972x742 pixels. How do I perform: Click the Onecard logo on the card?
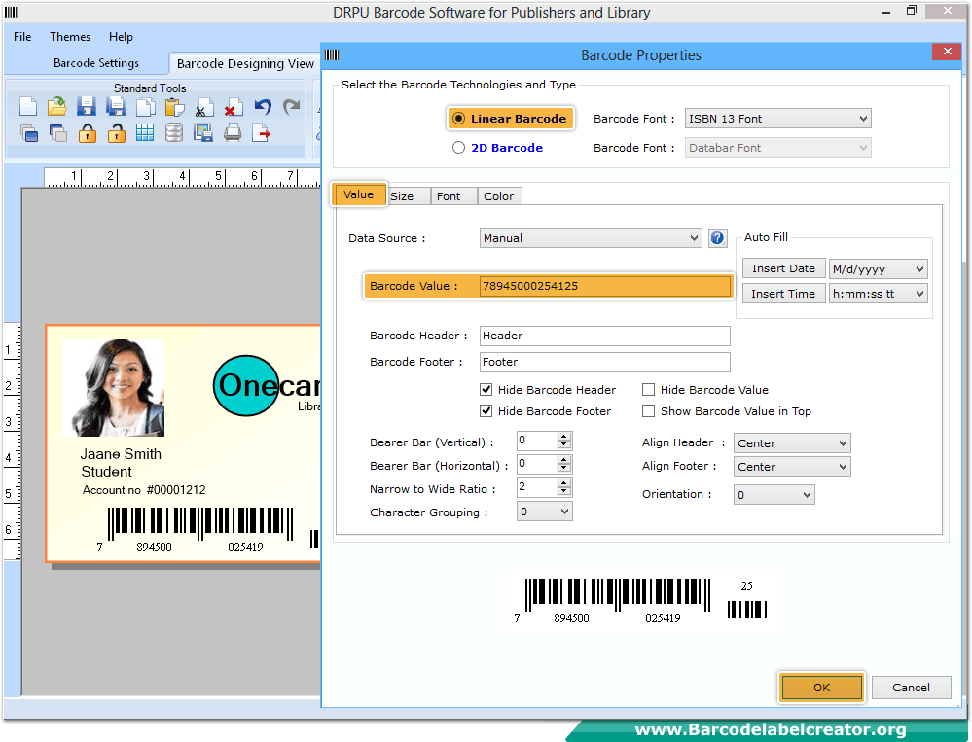coord(267,385)
